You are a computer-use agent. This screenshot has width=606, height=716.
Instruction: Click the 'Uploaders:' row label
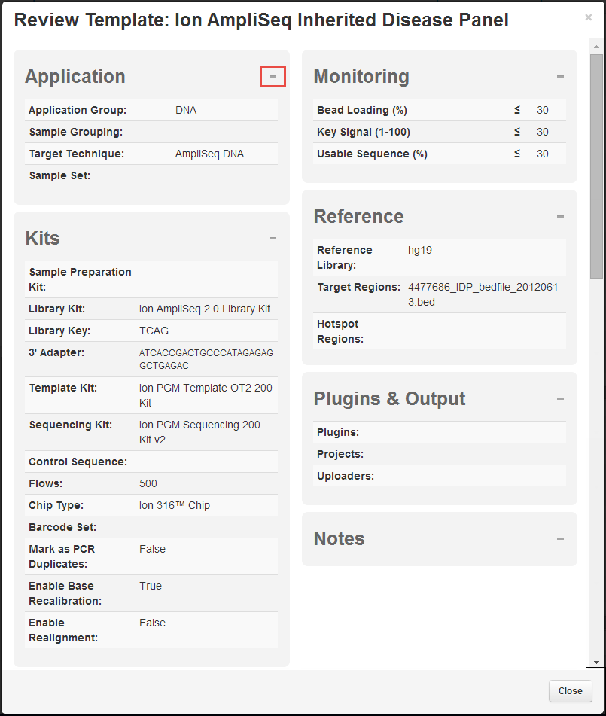point(346,477)
